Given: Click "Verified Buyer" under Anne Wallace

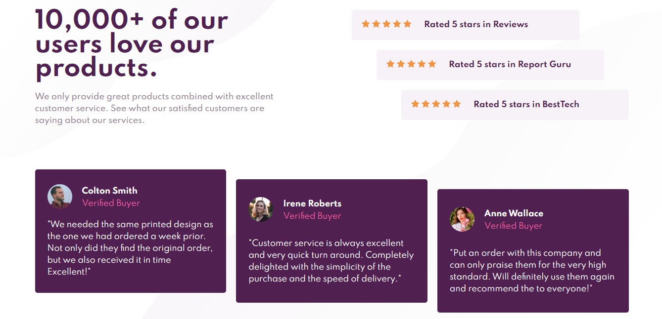Looking at the screenshot, I should 513,226.
